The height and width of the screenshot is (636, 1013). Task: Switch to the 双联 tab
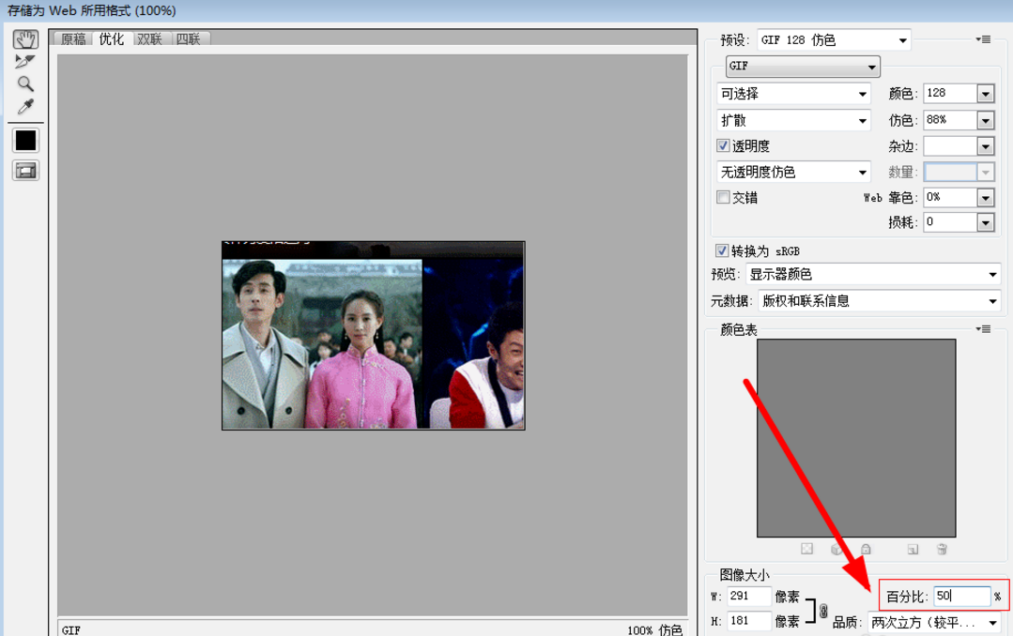[x=150, y=38]
